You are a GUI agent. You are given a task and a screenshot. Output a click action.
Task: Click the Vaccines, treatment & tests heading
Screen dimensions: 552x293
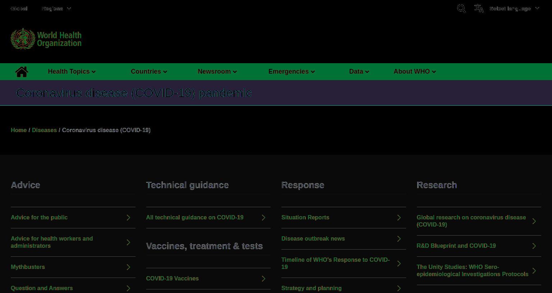point(204,246)
